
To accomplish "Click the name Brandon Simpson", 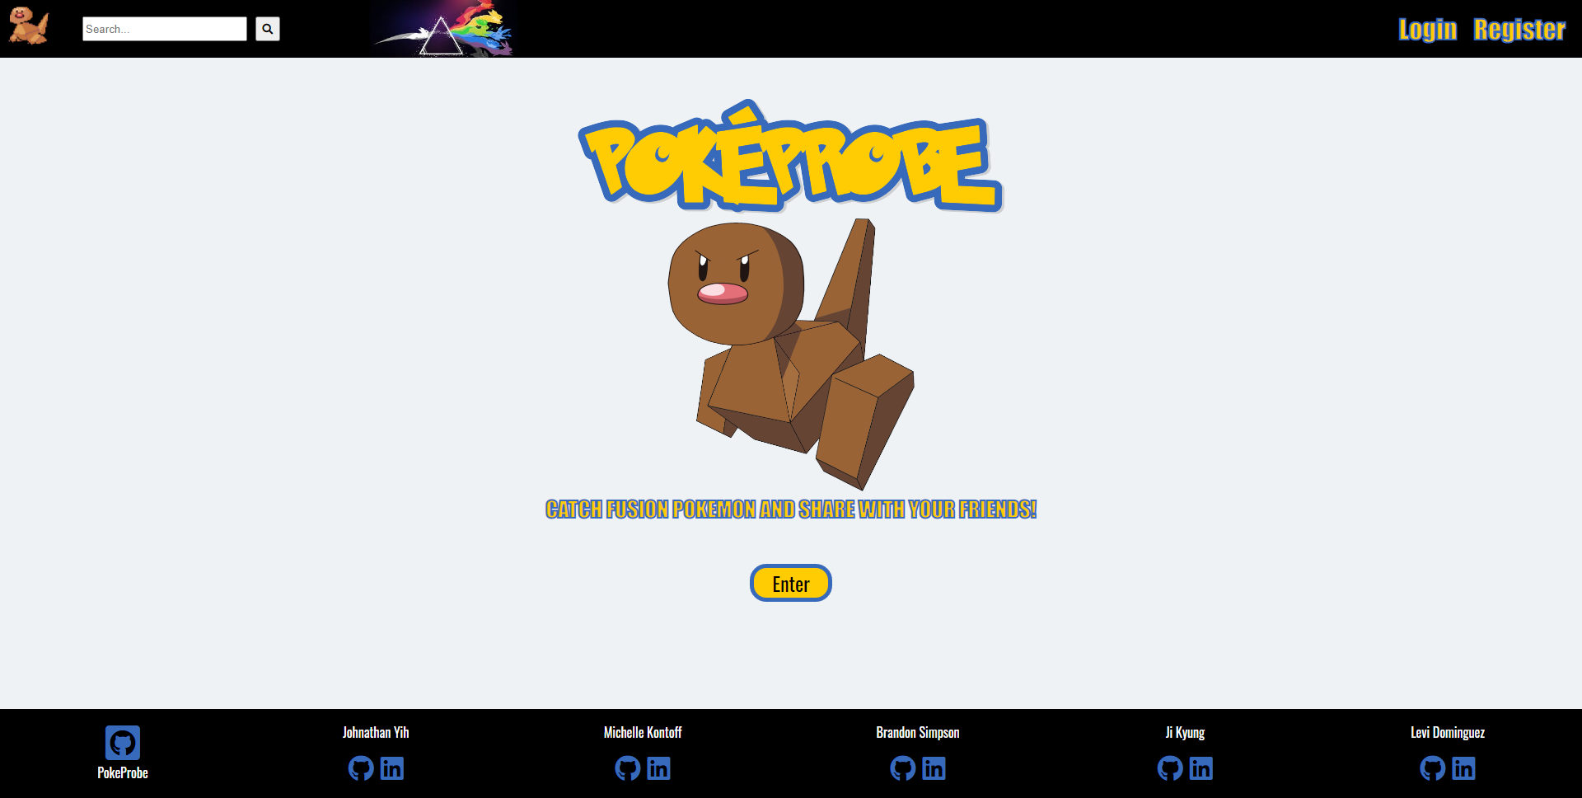I will pyautogui.click(x=918, y=732).
